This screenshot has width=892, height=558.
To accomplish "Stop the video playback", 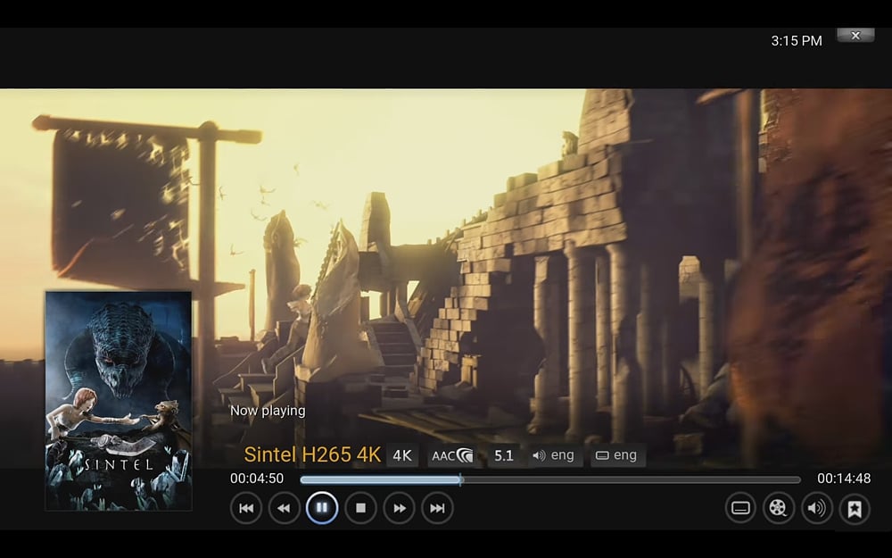I will pos(360,508).
